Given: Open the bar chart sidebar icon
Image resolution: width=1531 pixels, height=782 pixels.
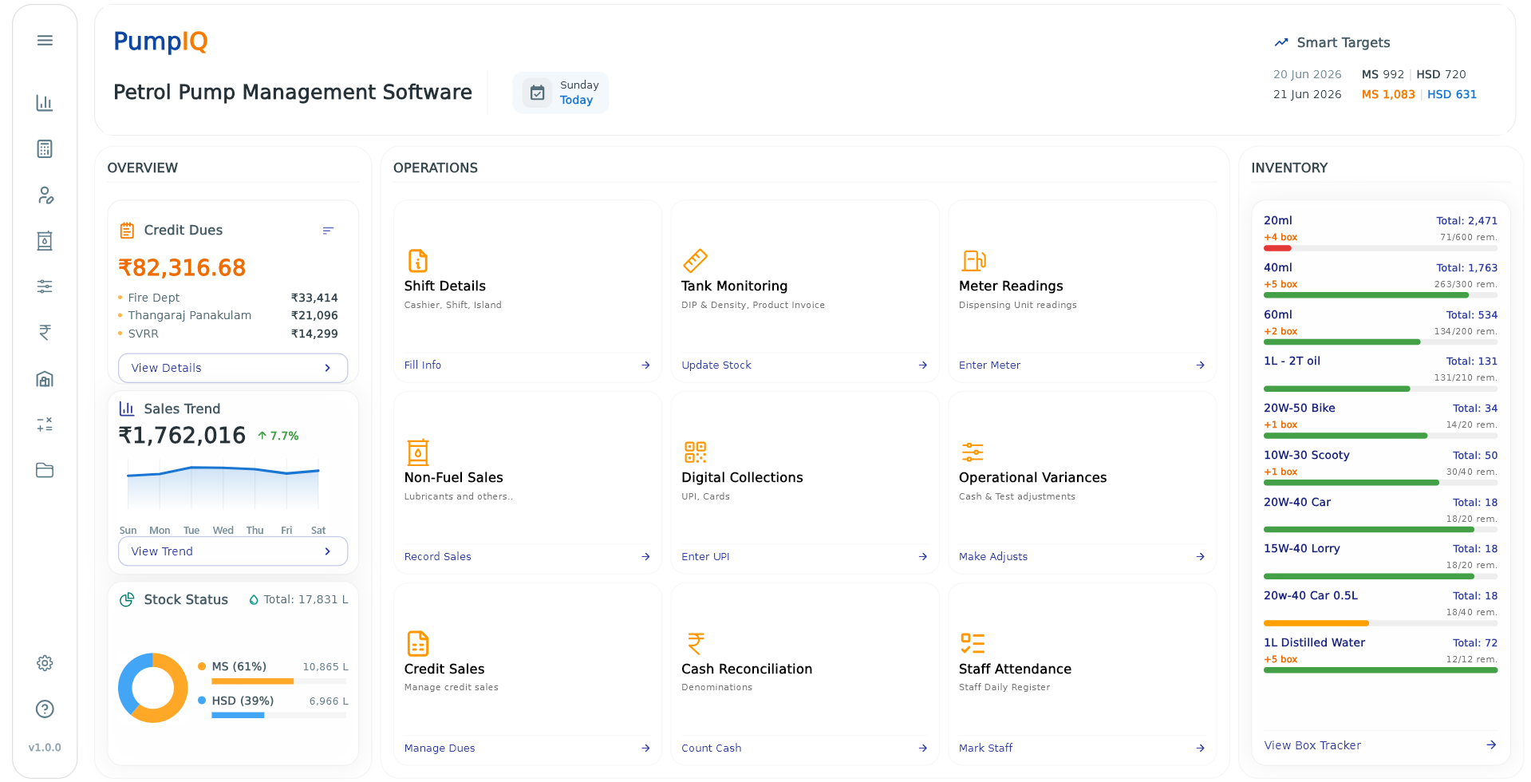Looking at the screenshot, I should point(45,103).
